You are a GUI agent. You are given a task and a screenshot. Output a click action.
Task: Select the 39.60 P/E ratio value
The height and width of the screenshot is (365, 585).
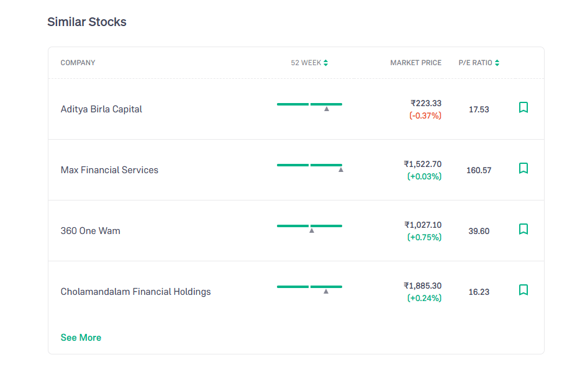pos(479,231)
